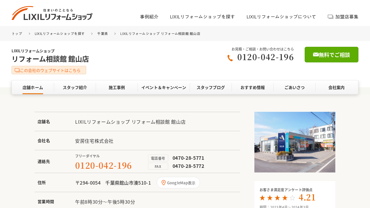Viewport: 370px width, 208px height.
Task: Go to the 会社案内 tab
Action: click(336, 88)
